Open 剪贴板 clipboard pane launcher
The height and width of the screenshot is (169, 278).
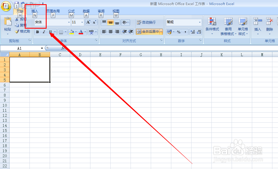30,40
